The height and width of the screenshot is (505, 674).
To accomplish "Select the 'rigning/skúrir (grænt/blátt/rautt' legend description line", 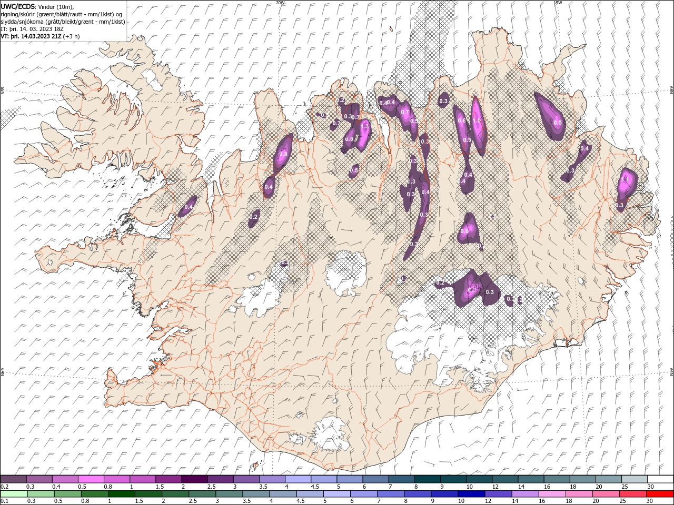I will coord(62,14).
